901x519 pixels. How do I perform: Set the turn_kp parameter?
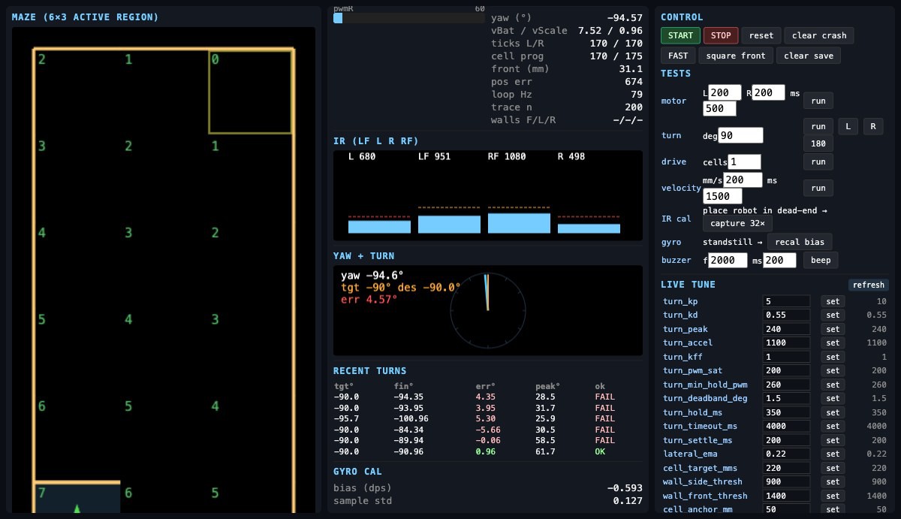(x=833, y=301)
